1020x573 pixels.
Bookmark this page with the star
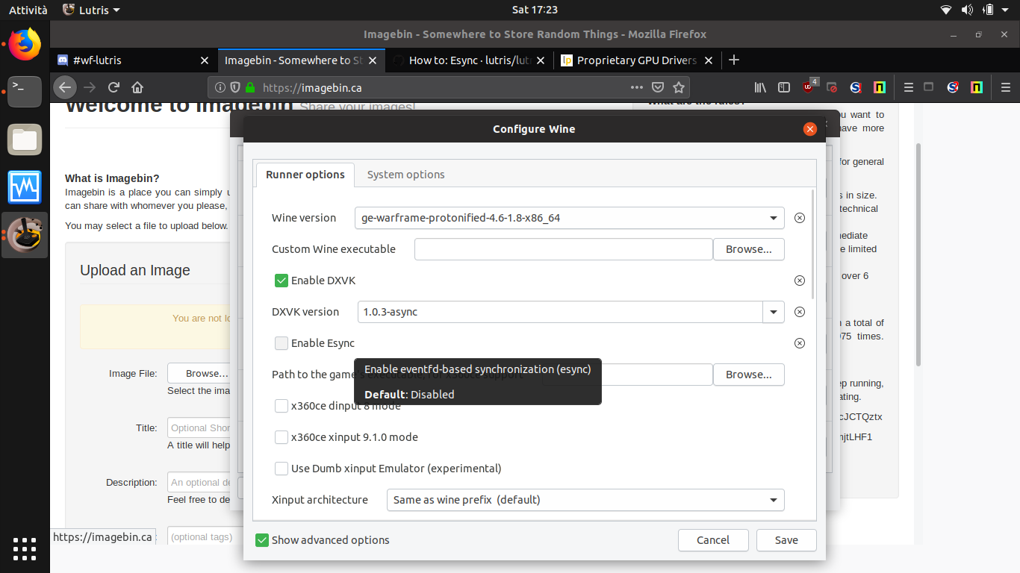pos(678,87)
